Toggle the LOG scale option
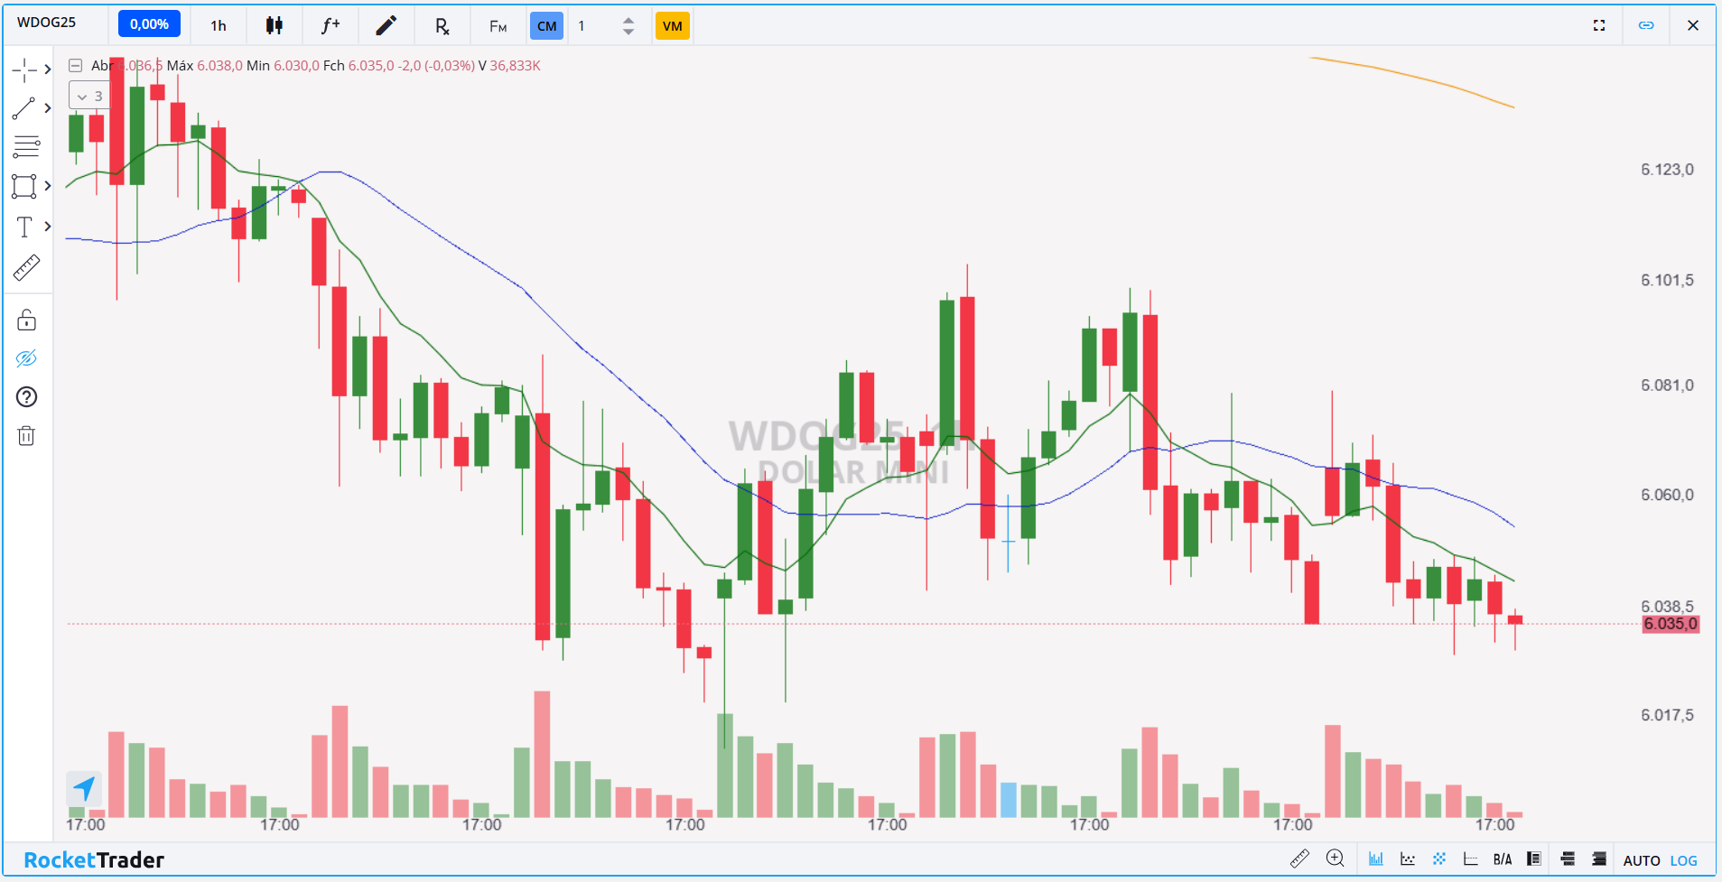The height and width of the screenshot is (882, 1722). click(x=1683, y=860)
